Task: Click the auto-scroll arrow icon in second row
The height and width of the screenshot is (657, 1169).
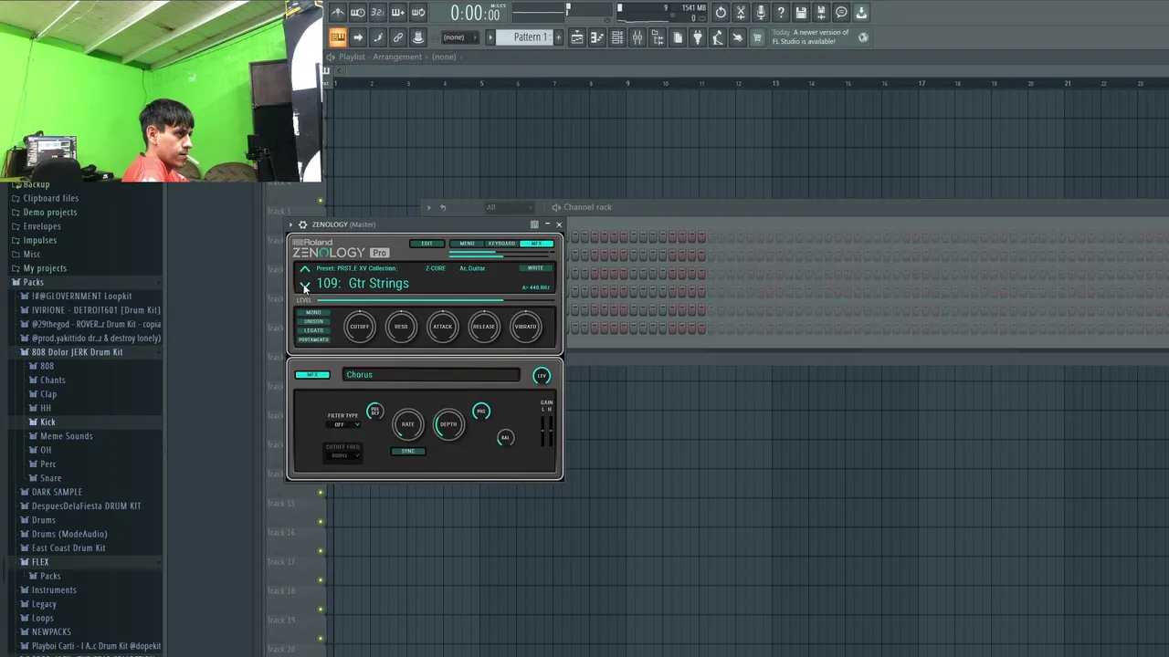Action: pos(358,37)
